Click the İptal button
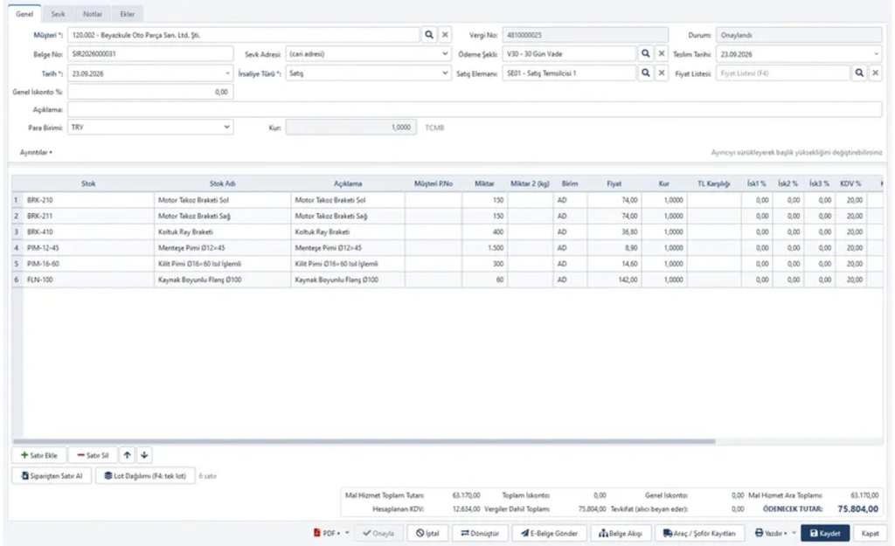 pyautogui.click(x=427, y=534)
